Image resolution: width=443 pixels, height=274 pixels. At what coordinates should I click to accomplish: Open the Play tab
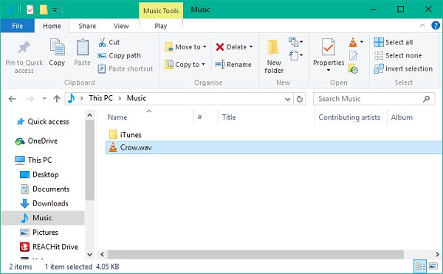161,26
